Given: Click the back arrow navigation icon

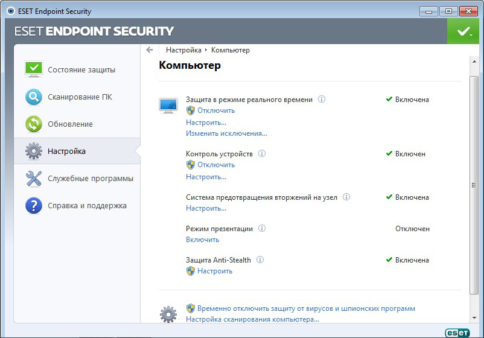Looking at the screenshot, I should [x=150, y=50].
